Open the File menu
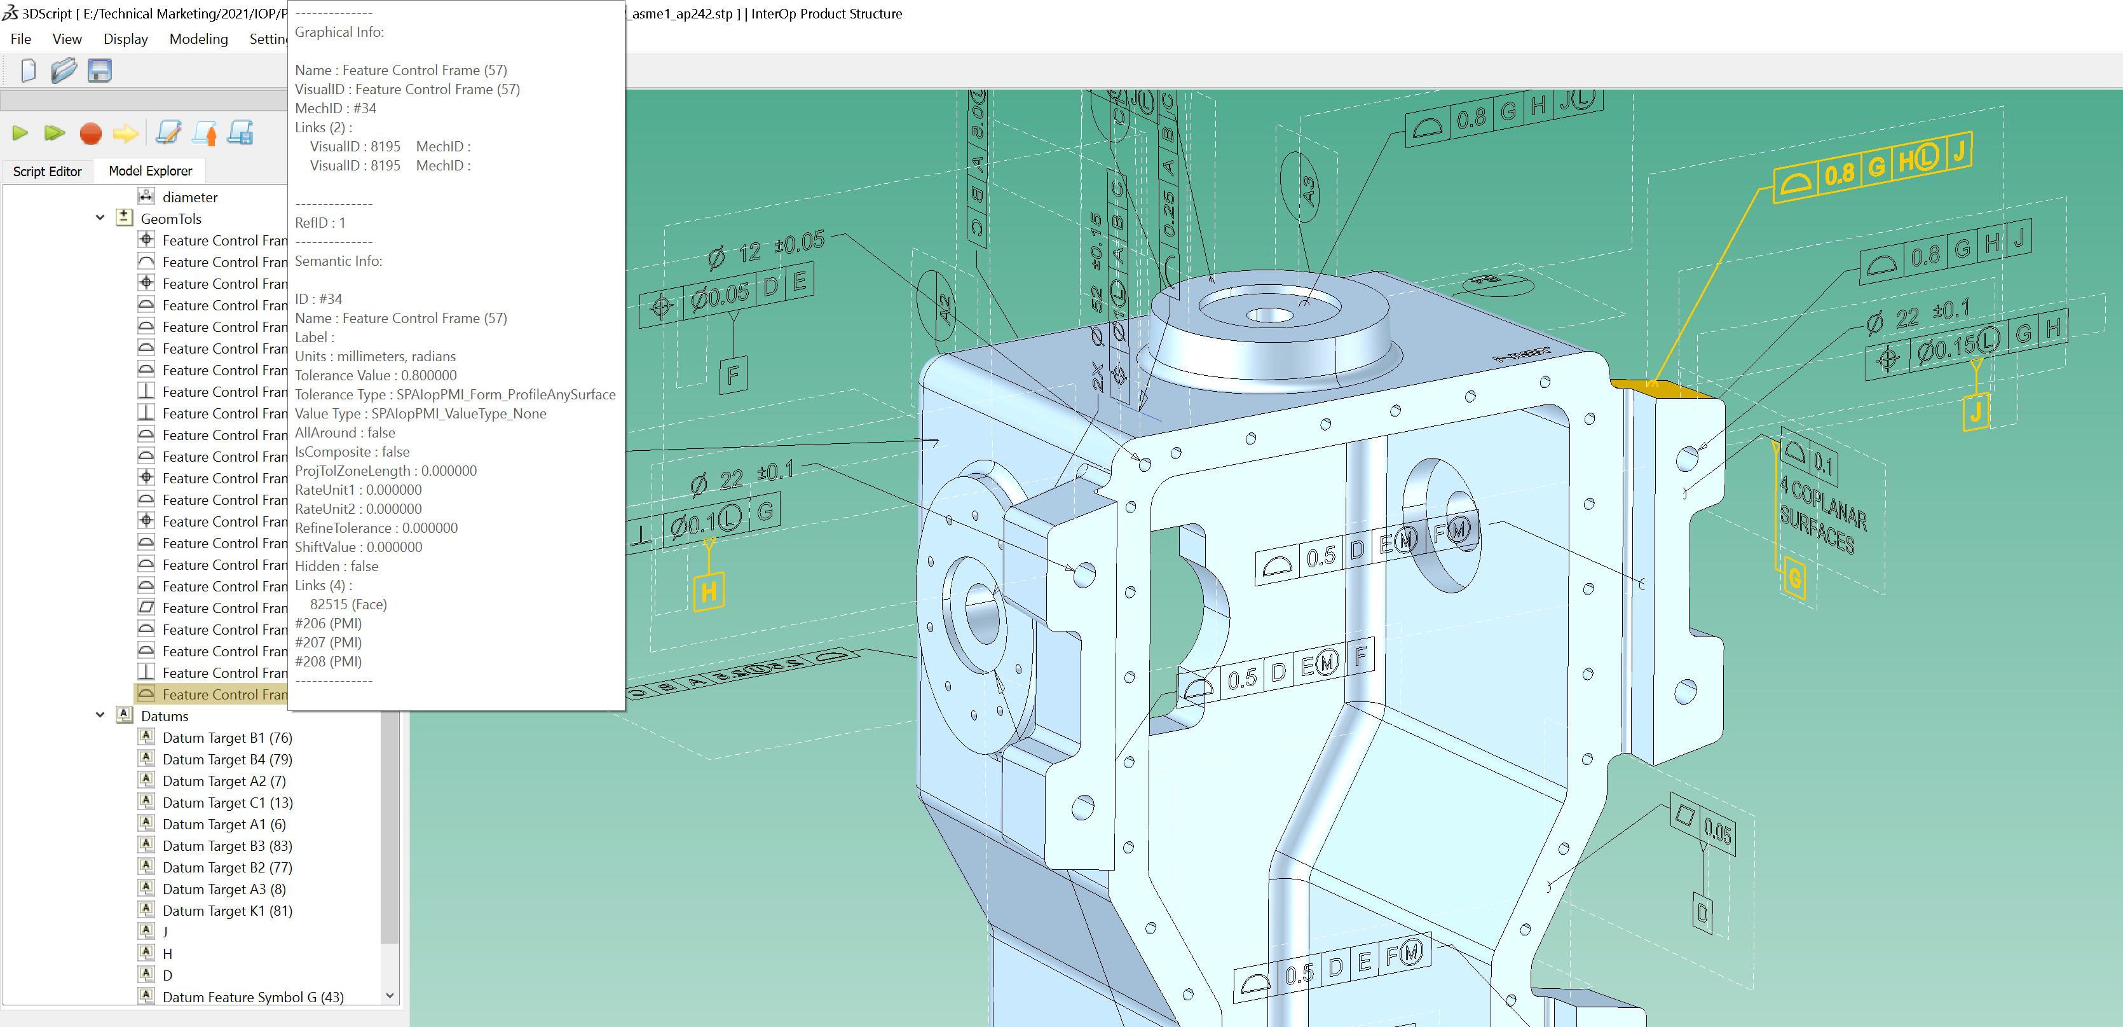 click(x=20, y=39)
